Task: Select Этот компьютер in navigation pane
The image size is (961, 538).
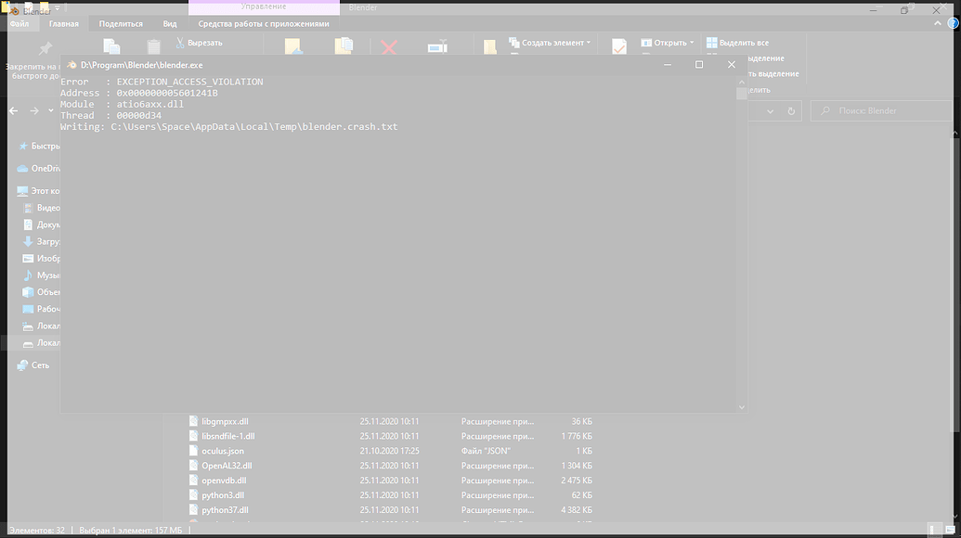Action: (x=39, y=191)
